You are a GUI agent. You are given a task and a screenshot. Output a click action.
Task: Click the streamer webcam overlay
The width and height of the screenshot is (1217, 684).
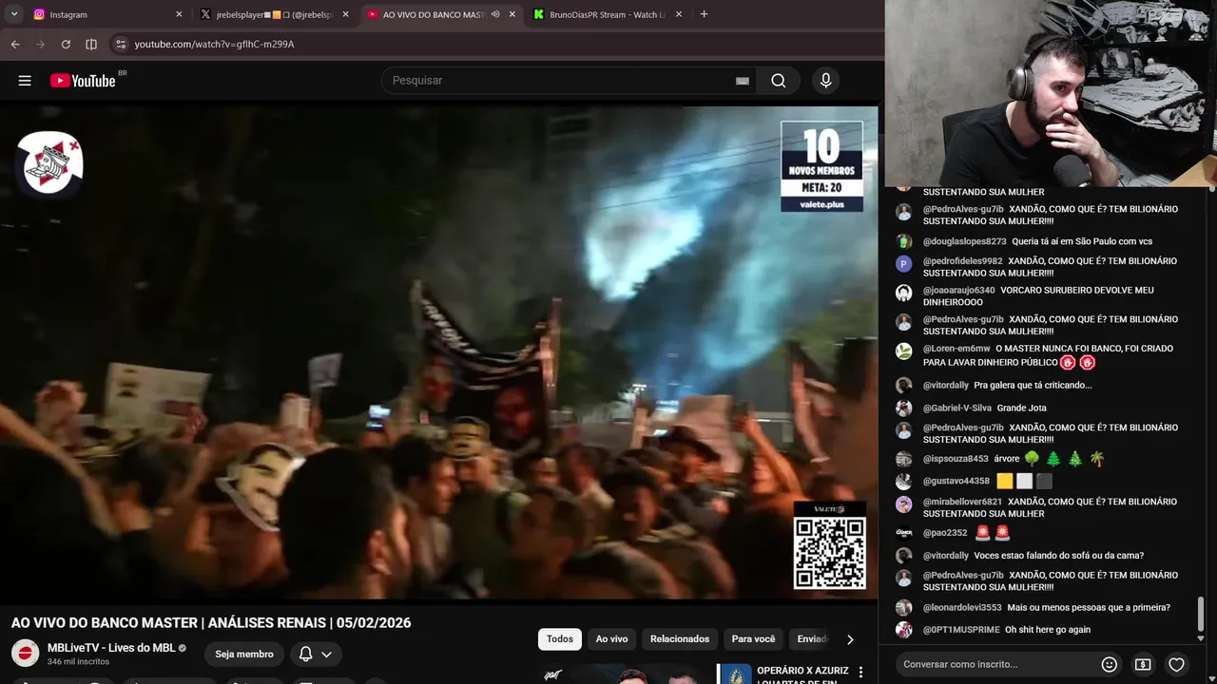pyautogui.click(x=1051, y=93)
